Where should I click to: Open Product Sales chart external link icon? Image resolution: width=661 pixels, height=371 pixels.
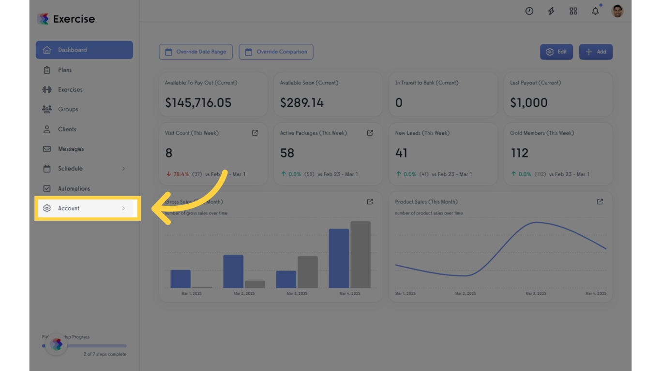(600, 201)
